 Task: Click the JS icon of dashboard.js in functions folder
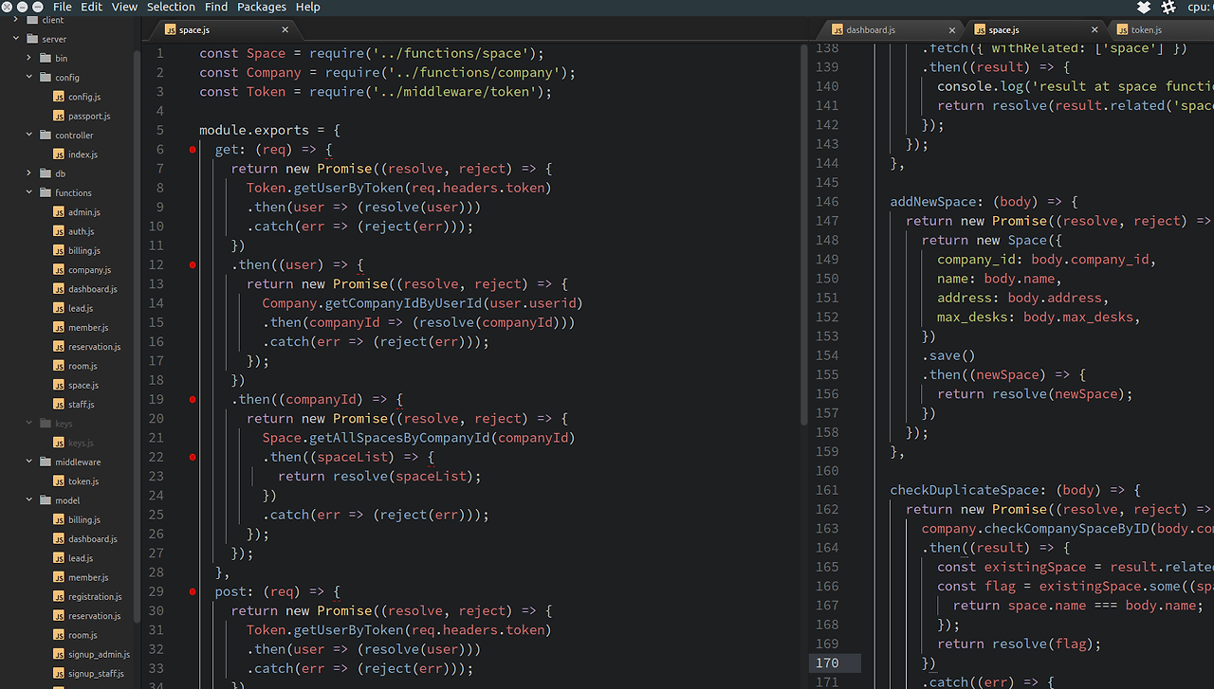click(59, 289)
